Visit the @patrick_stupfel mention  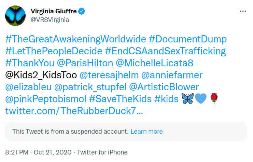(x=90, y=87)
